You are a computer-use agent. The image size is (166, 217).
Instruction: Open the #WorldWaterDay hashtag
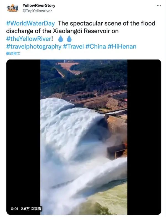[x=30, y=23]
